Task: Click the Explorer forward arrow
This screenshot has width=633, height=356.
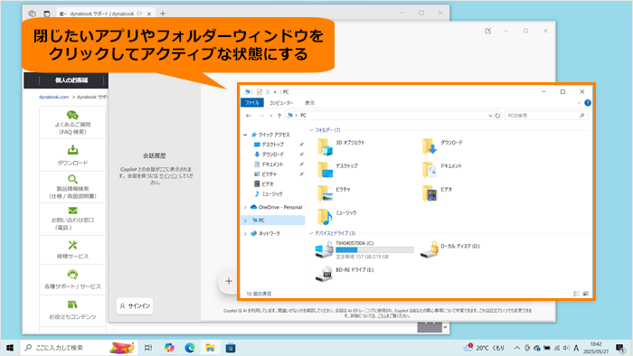Action: click(260, 116)
